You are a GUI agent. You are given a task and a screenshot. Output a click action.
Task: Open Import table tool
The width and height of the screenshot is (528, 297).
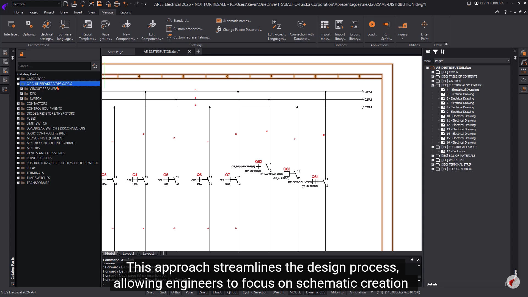[x=325, y=25]
